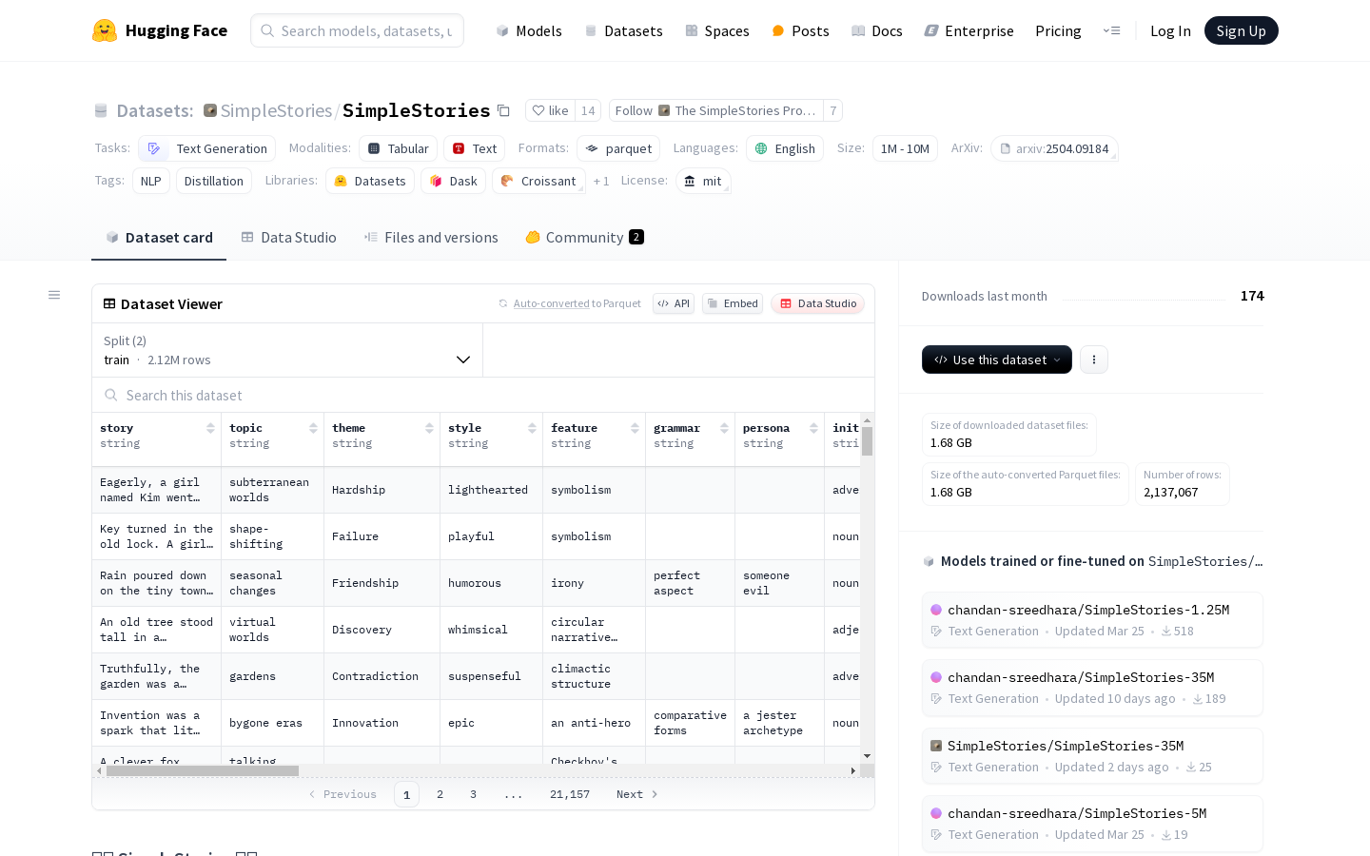Click the English language tag
The width and height of the screenshot is (1370, 856).
coord(785,148)
